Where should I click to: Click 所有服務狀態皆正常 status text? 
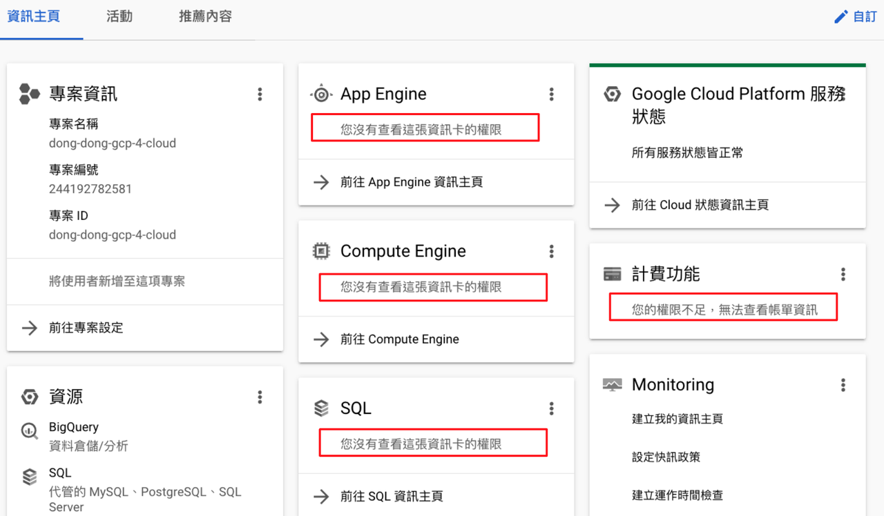(x=688, y=152)
